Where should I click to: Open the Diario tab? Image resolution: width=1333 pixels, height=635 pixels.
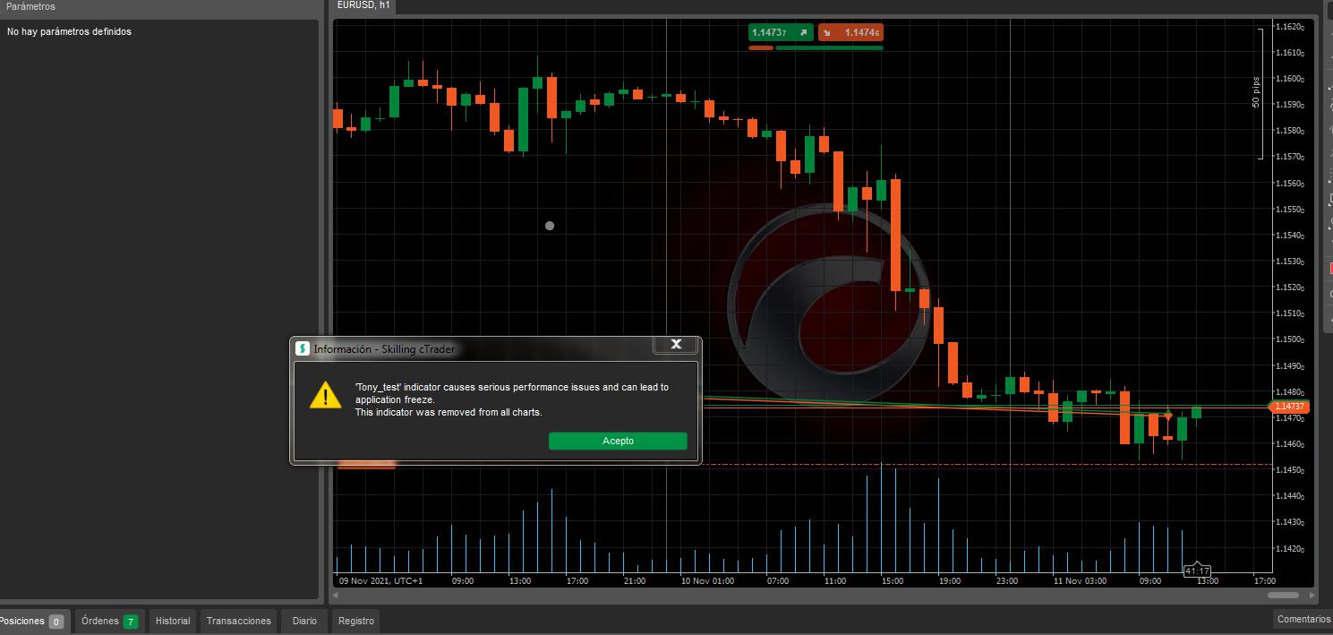point(304,621)
